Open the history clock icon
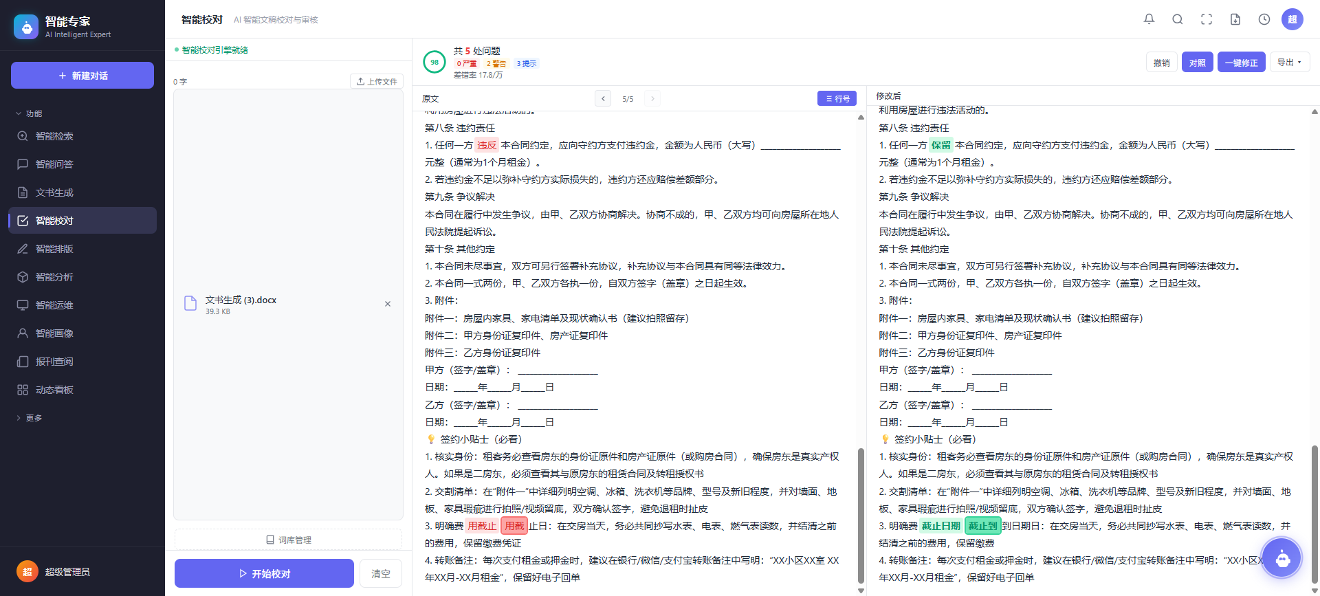The width and height of the screenshot is (1320, 596). [1264, 19]
